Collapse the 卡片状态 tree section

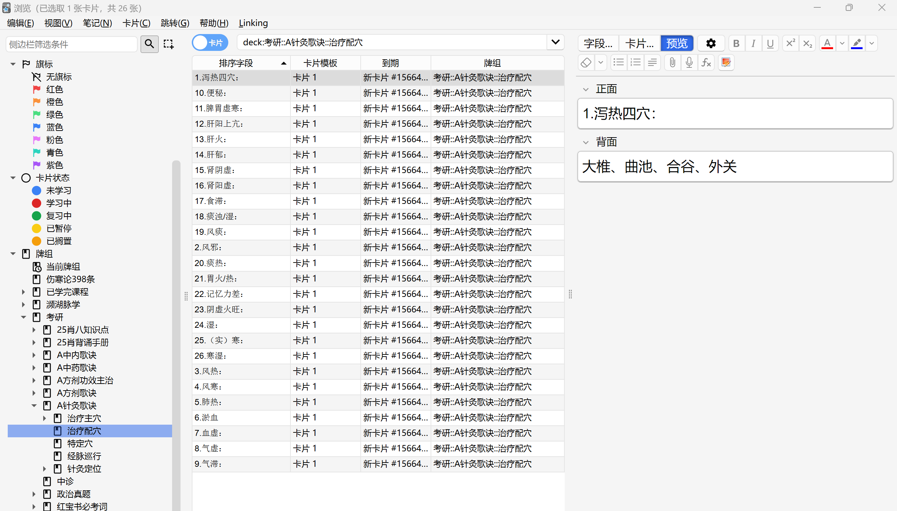(x=13, y=178)
